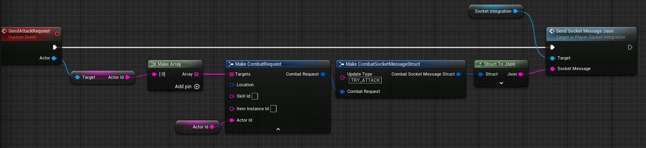
Task: Click the Socket Integration variable output pin
Action: click(515, 11)
